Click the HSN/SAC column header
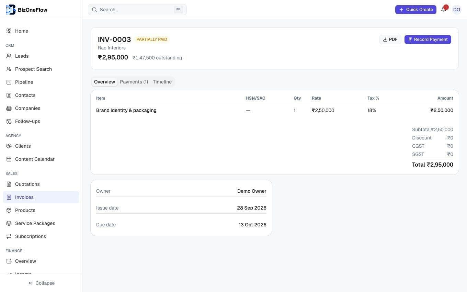 pyautogui.click(x=255, y=98)
